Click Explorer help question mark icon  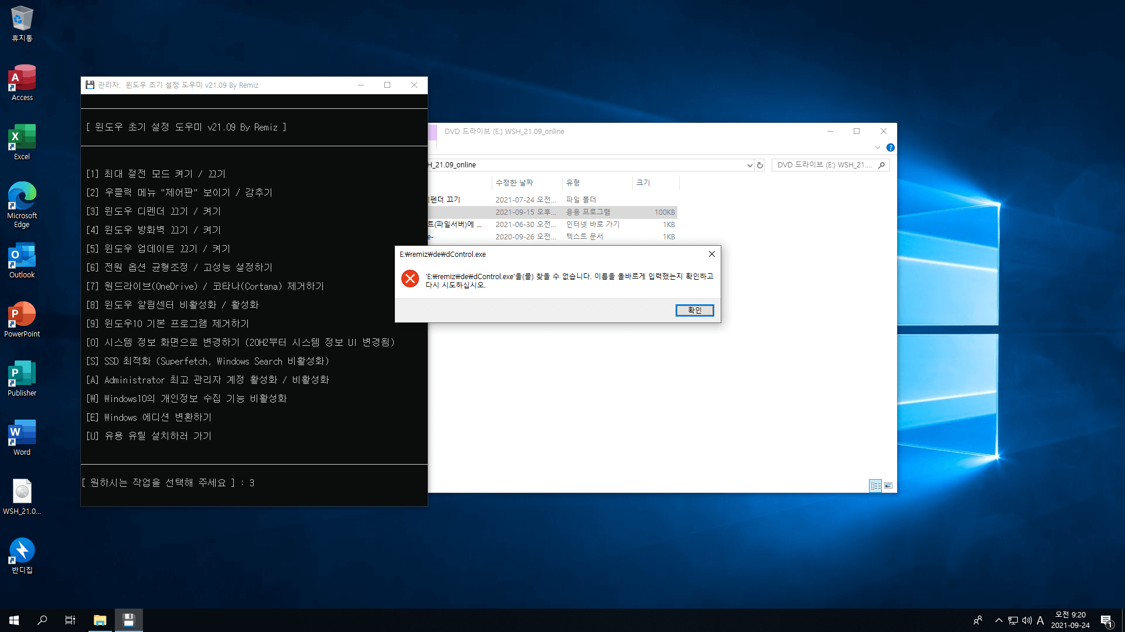(890, 147)
